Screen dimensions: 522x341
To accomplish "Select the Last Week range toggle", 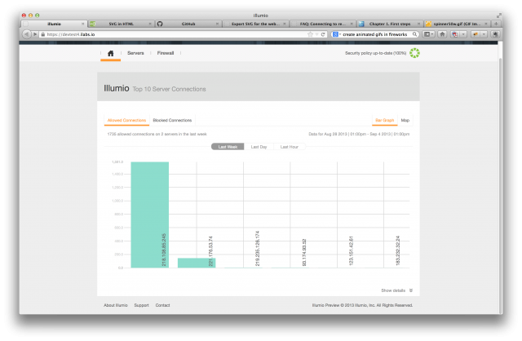I will (228, 147).
